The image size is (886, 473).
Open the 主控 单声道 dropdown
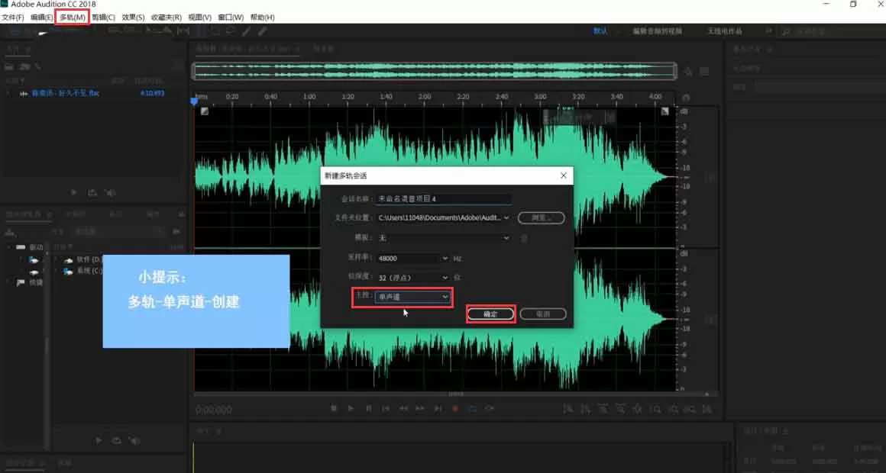[x=412, y=297]
